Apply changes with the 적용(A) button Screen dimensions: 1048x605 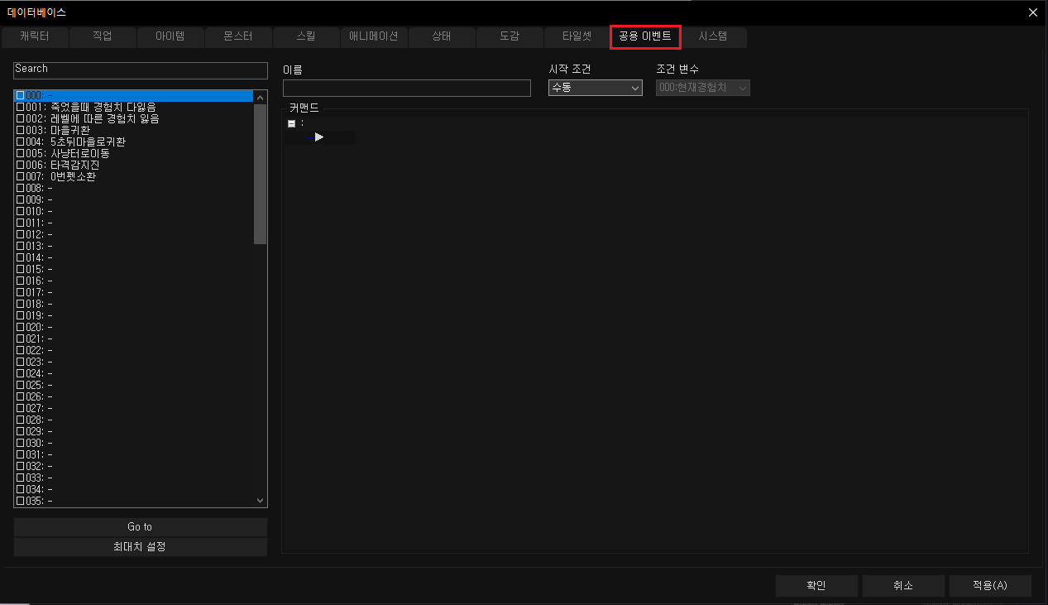[x=989, y=586]
